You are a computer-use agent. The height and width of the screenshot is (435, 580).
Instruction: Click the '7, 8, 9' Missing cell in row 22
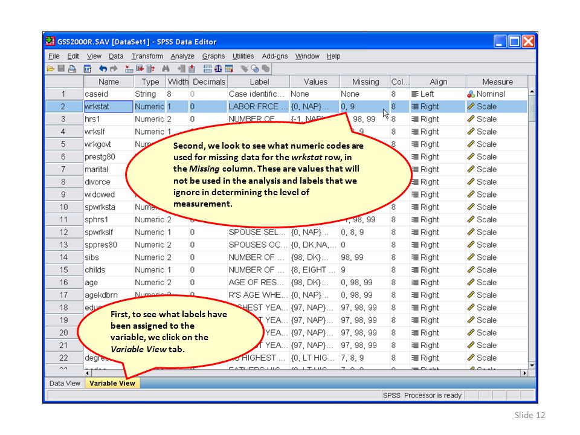pos(365,358)
